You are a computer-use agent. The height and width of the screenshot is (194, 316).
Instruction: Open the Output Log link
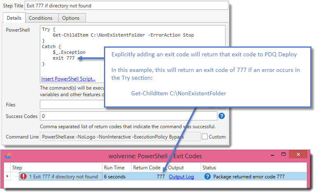click(181, 177)
